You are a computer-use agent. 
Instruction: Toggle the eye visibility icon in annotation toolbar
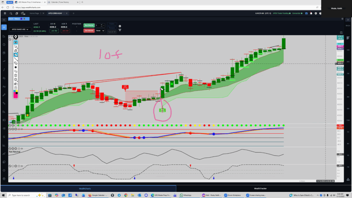click(x=16, y=42)
